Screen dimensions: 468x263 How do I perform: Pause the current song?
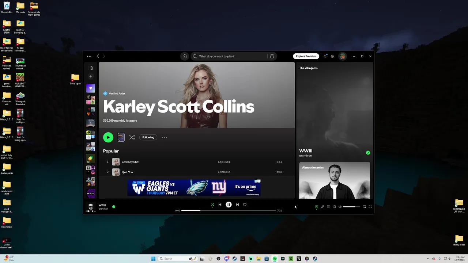tap(229, 205)
